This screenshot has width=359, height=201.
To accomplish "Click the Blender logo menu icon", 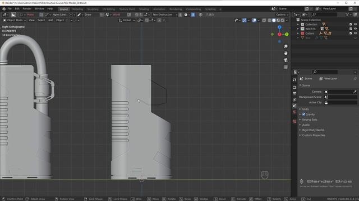I will (4, 9).
